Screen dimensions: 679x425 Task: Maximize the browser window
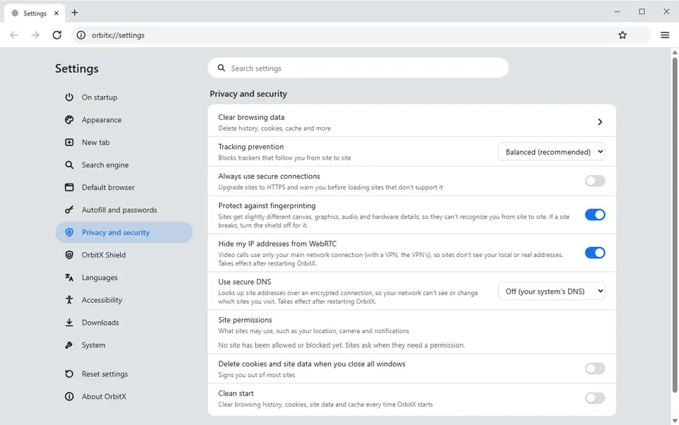tap(642, 12)
